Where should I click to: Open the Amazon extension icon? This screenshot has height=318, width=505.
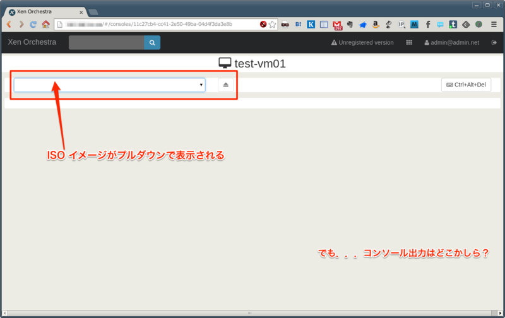(x=376, y=24)
